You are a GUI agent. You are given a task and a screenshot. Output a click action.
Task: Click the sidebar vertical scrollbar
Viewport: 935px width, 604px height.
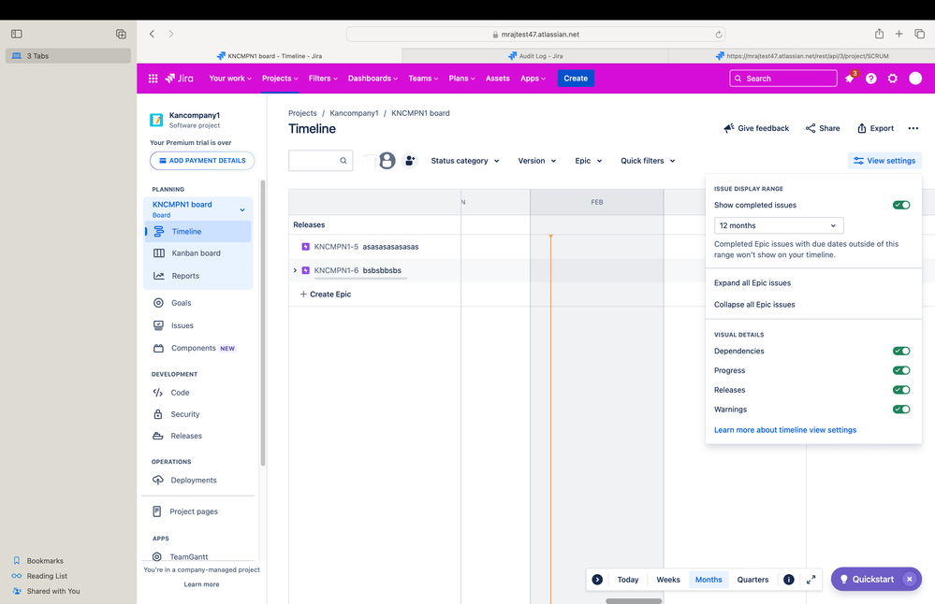(262, 323)
